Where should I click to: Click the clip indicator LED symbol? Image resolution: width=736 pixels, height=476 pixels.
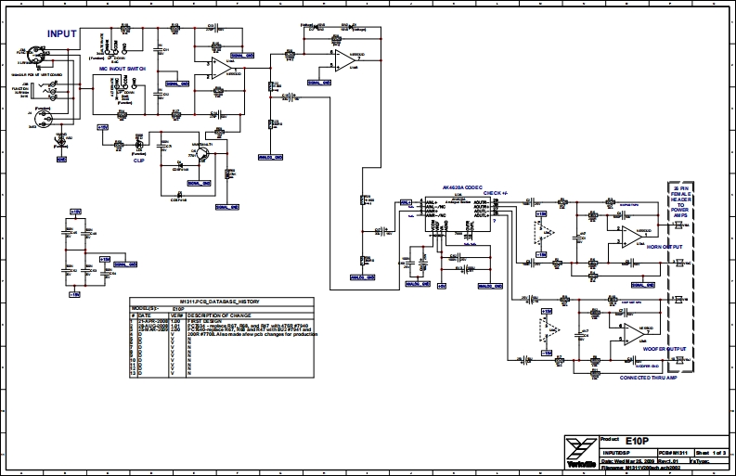[x=141, y=146]
